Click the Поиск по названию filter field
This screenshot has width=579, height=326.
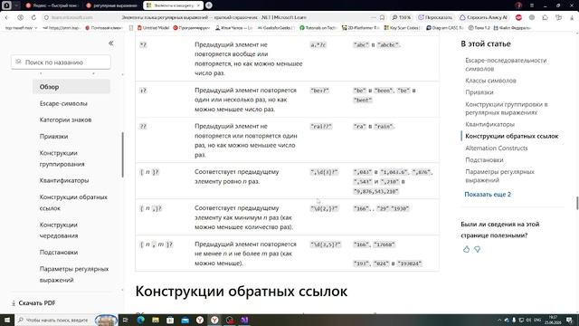click(x=61, y=62)
